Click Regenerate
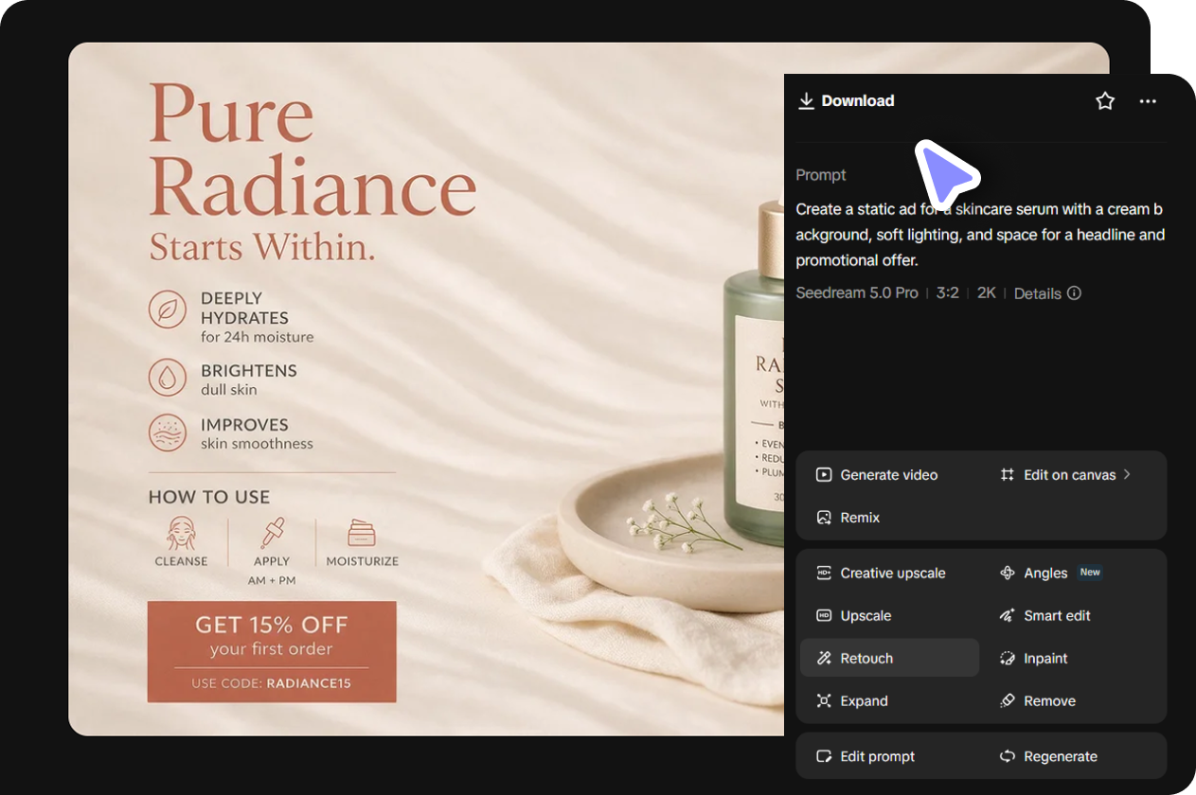The width and height of the screenshot is (1196, 795). tap(1048, 757)
